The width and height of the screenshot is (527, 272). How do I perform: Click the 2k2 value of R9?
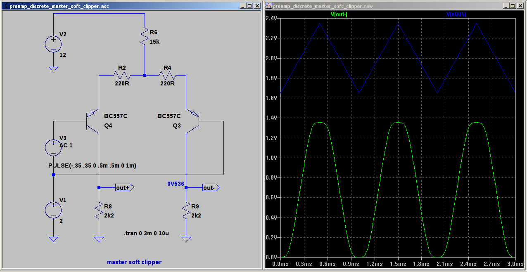[x=196, y=215]
